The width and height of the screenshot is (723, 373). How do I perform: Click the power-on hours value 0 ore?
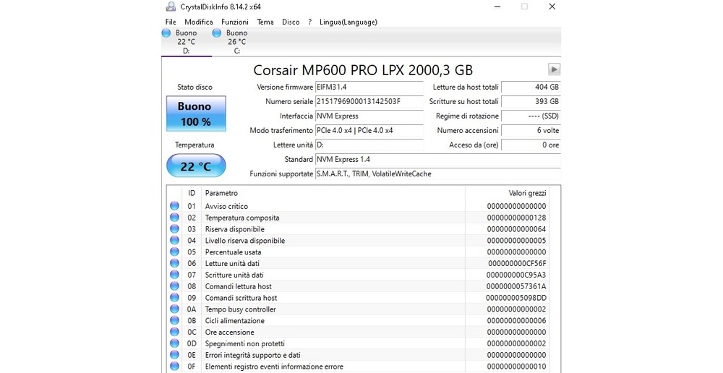pyautogui.click(x=531, y=145)
